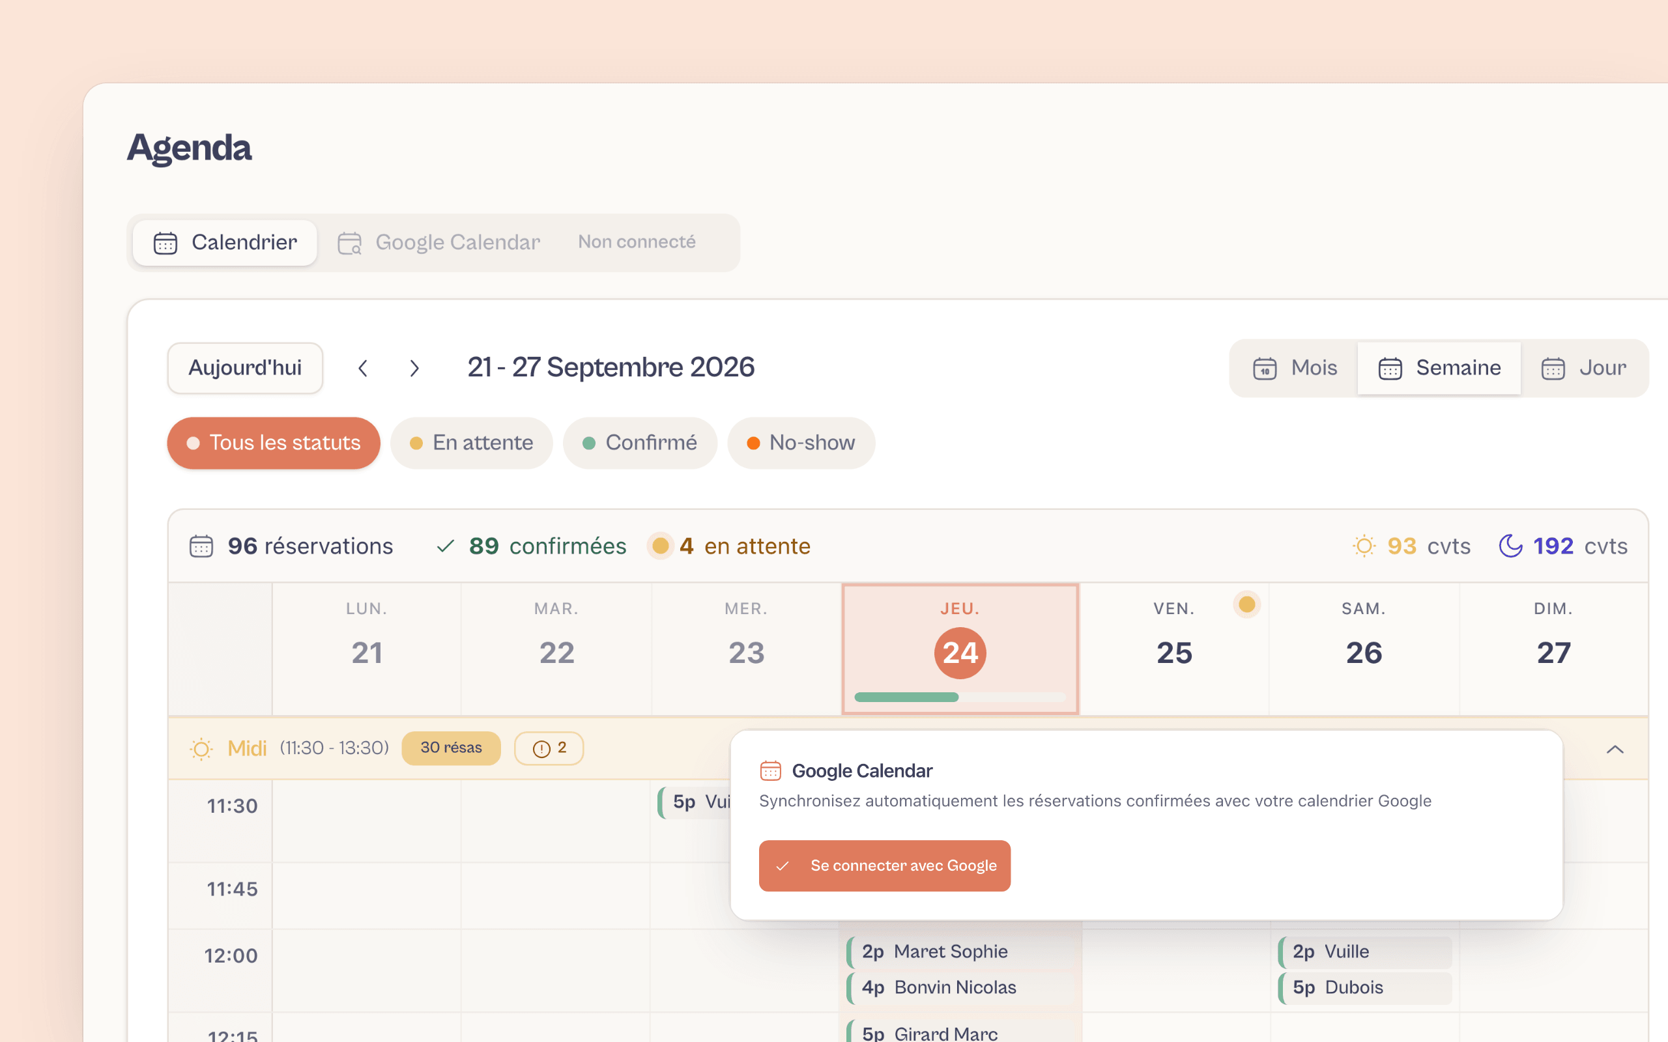Select Wednesday 23 column header

tap(747, 649)
